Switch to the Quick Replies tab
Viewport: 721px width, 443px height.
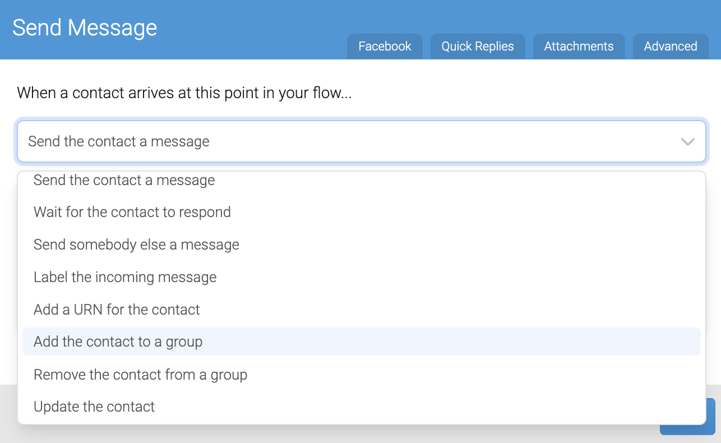tap(478, 47)
